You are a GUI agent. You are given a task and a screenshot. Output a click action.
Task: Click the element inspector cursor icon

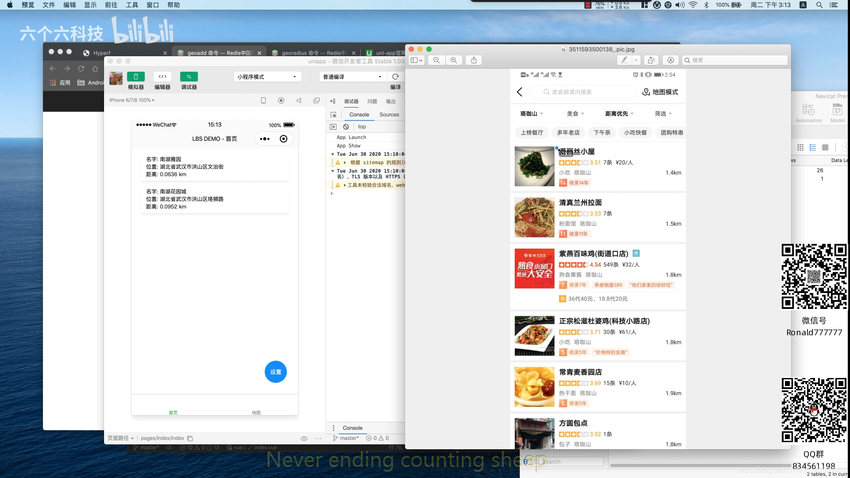coord(333,115)
